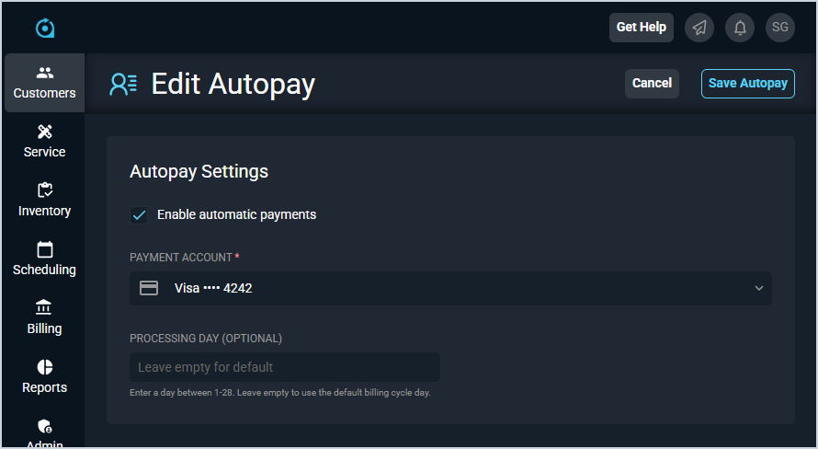Focus the Processing Day input field

285,367
